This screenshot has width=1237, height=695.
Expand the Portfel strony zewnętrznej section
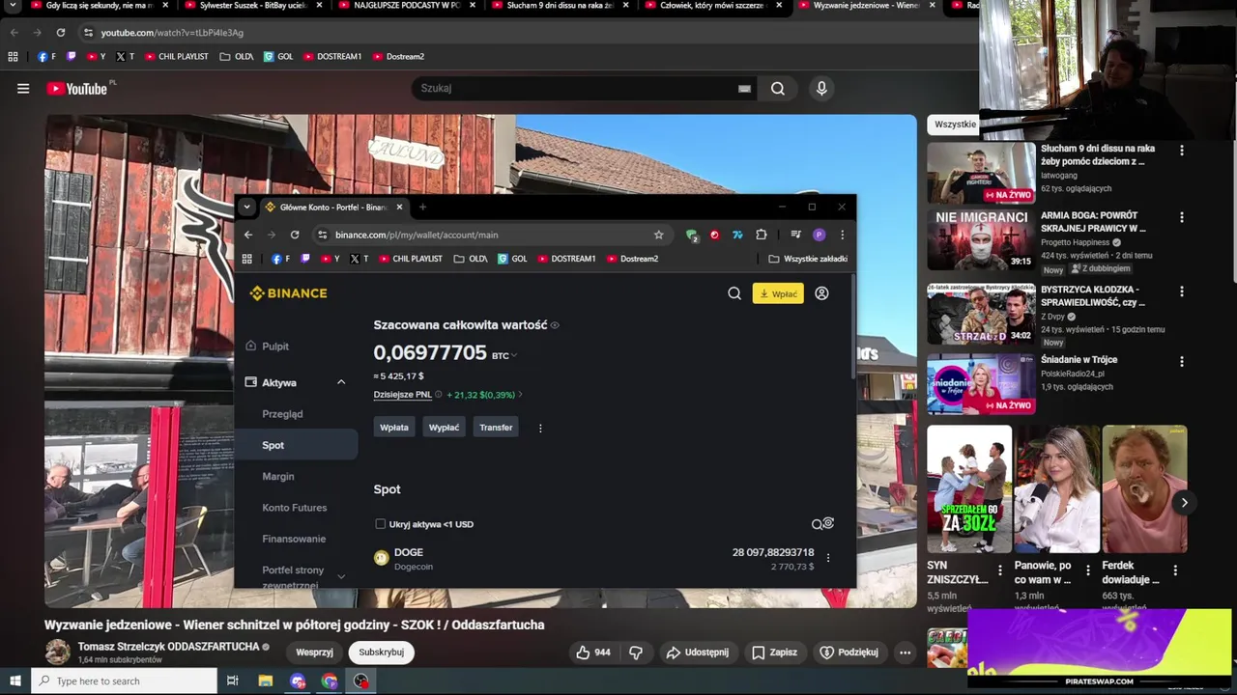click(341, 576)
